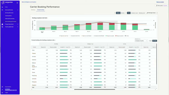
Task: Toggle Acceptance rate (Market) legend line
Action: pos(93,36)
